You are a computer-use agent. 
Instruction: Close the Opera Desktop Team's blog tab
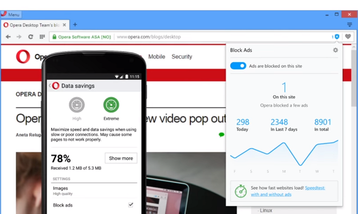[64, 25]
